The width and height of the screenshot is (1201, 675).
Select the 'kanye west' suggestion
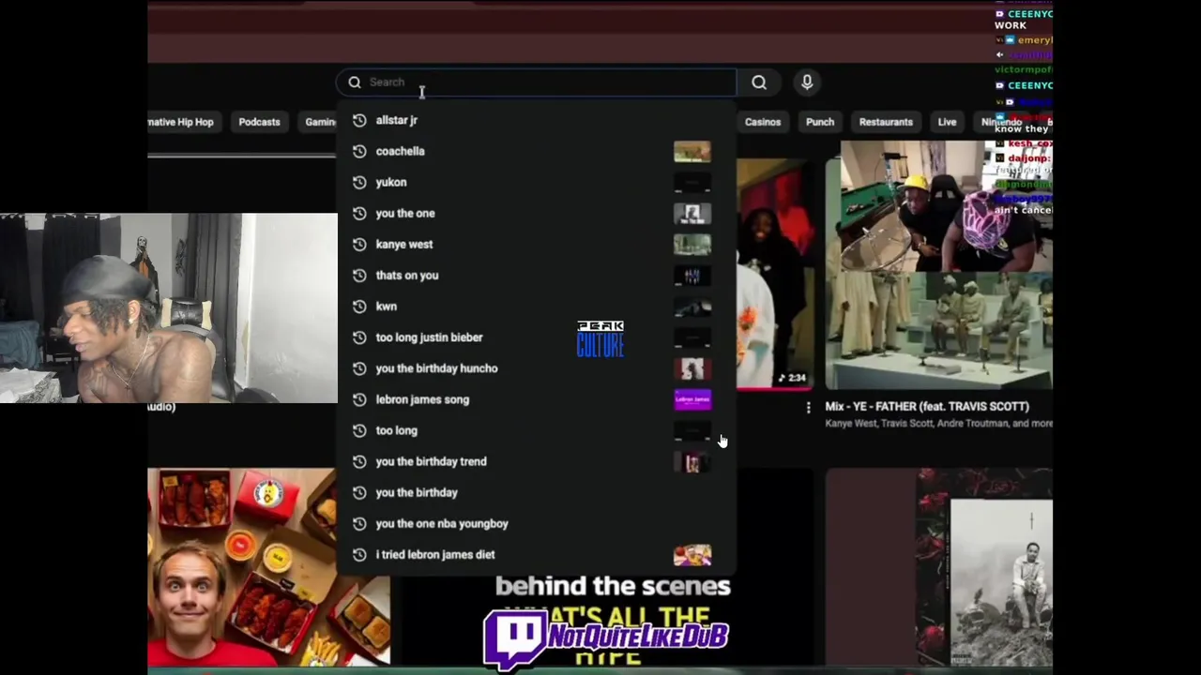pyautogui.click(x=535, y=244)
